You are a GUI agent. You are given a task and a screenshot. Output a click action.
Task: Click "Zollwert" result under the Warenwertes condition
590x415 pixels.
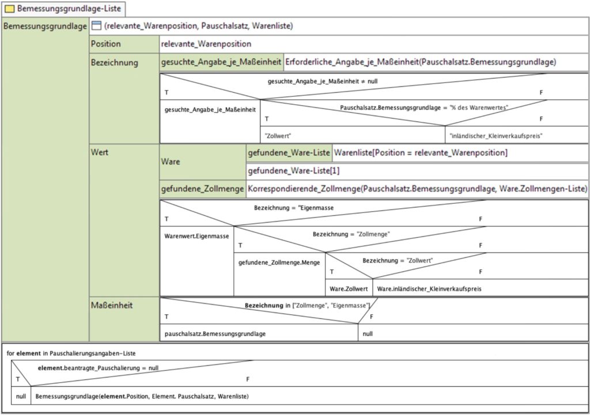(278, 136)
